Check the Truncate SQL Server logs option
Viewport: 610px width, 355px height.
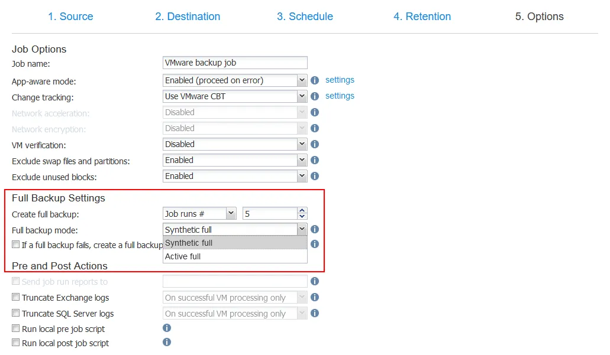16,313
